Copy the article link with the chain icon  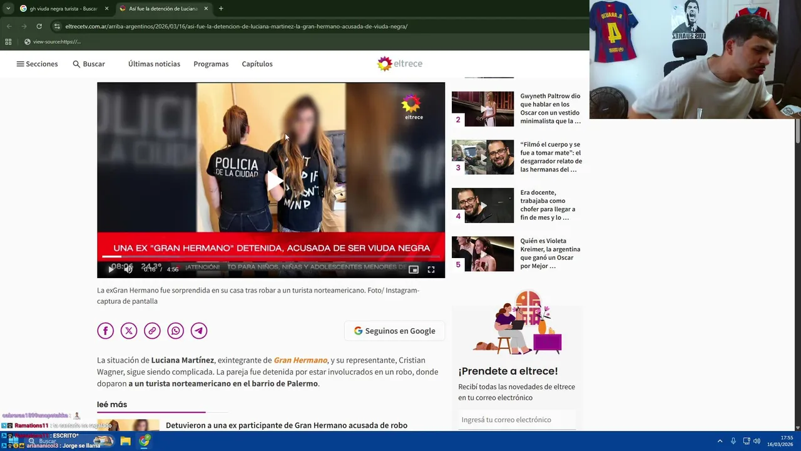tap(152, 331)
